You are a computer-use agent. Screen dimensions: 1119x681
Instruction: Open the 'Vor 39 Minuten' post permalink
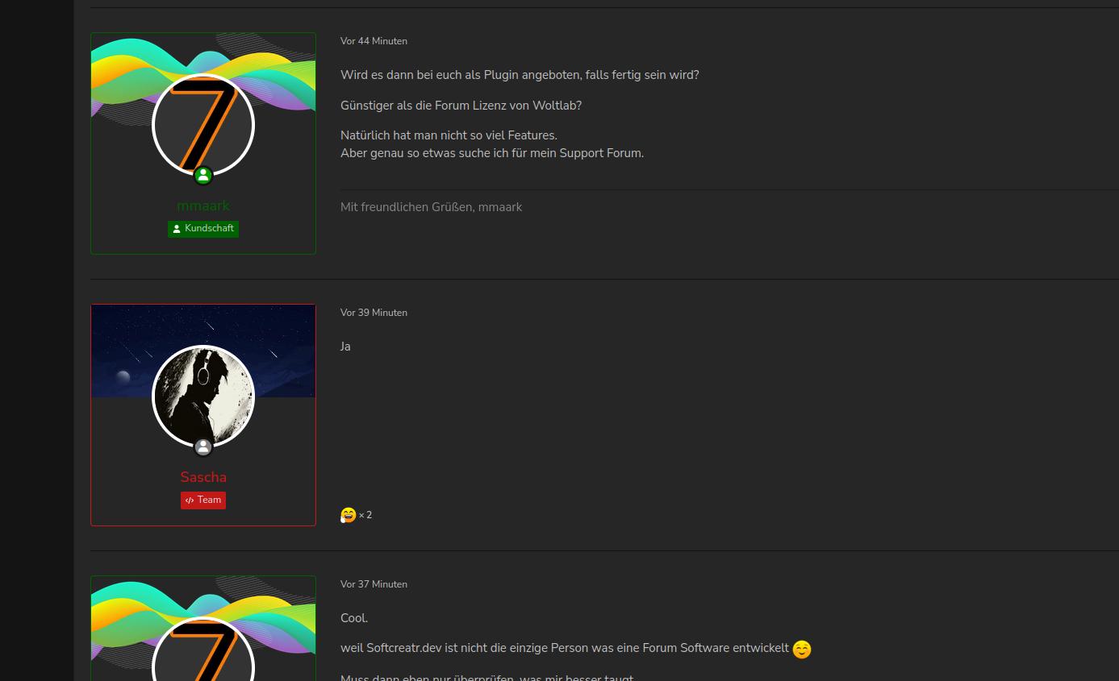(374, 313)
